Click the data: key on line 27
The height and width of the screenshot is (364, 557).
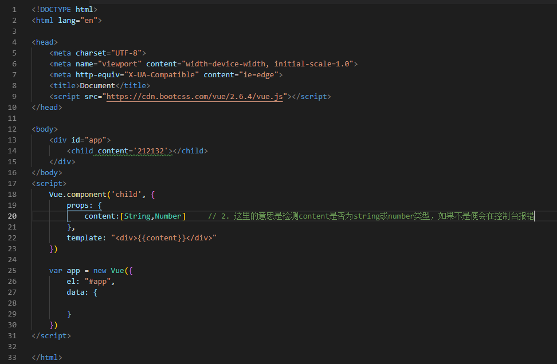(77, 292)
